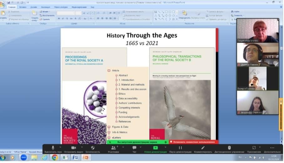This screenshot has height=163, width=284.
Task: Click the slide pane vertical scrollbar
Action: [281, 83]
